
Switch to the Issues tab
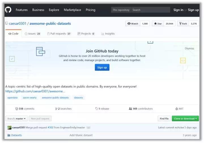click(32, 34)
